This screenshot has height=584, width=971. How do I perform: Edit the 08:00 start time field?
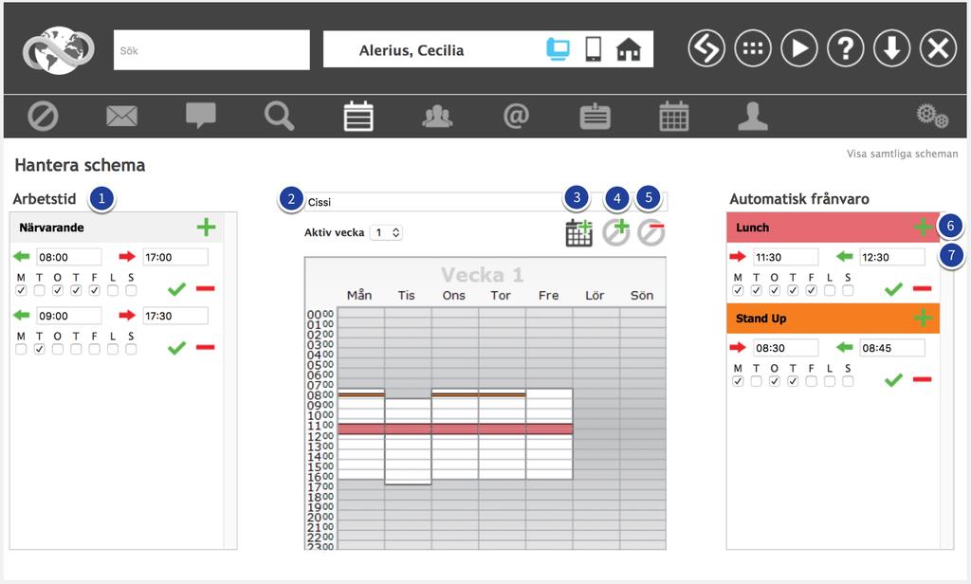(68, 257)
